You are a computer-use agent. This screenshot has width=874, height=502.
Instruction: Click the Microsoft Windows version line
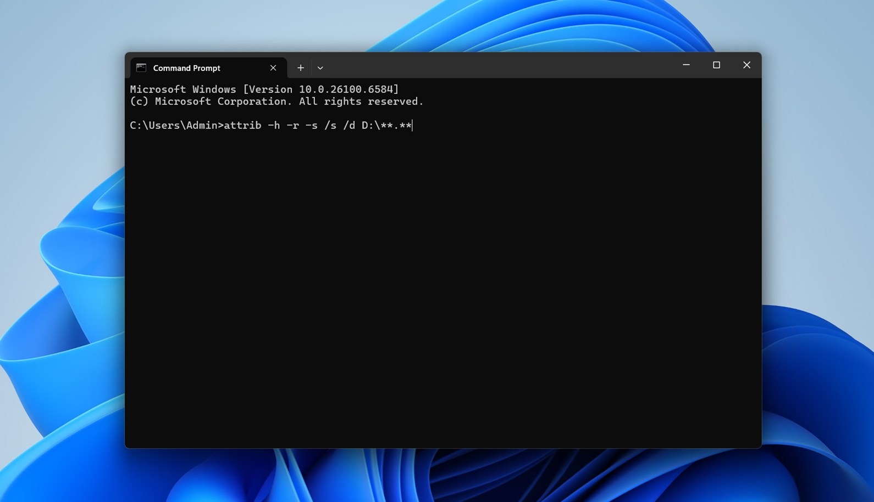264,89
